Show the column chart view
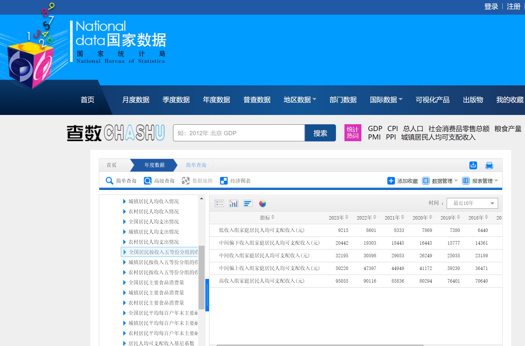The height and width of the screenshot is (346, 525). click(x=233, y=203)
